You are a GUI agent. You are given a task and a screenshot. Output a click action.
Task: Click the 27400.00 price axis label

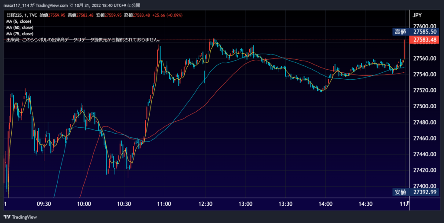[424, 186]
